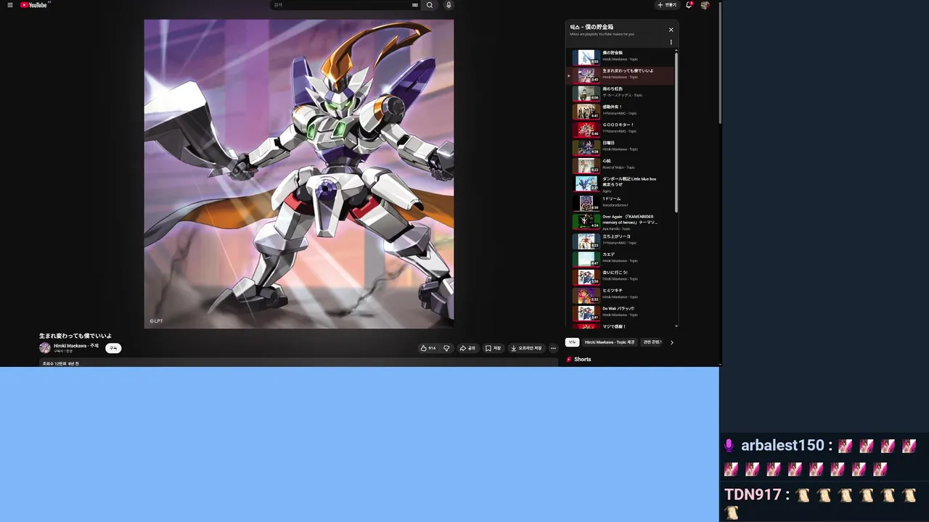Viewport: 929px width, 522px height.
Task: Play Do Wak パラッパ! from the playlist
Action: click(x=621, y=312)
